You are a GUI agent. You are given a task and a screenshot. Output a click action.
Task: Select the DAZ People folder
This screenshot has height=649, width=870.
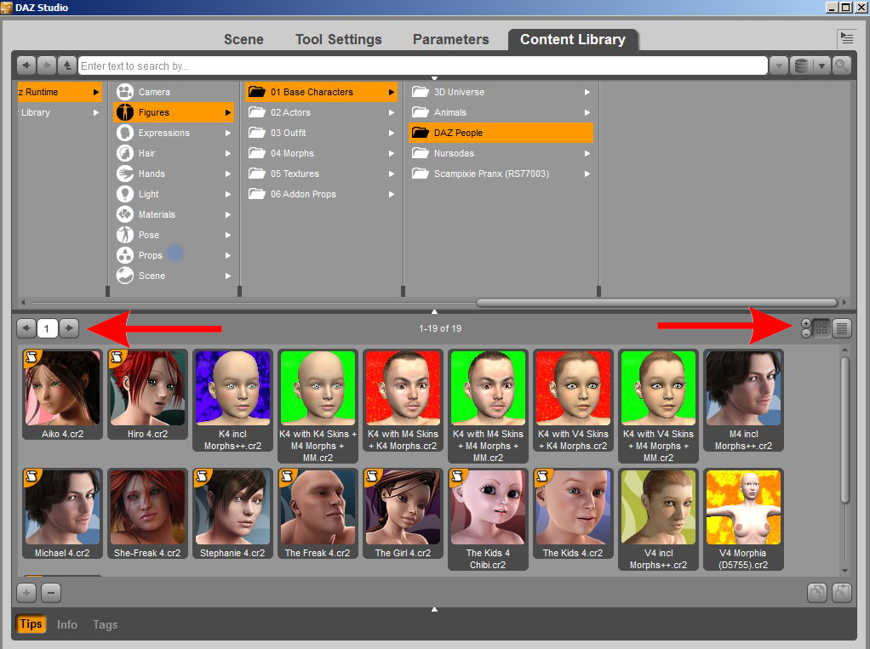(x=501, y=133)
